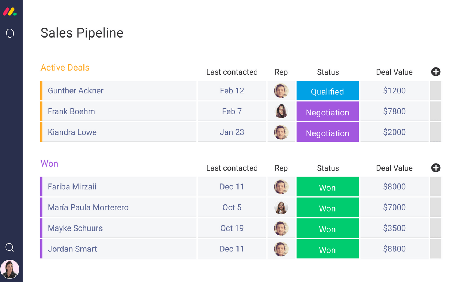Click rep avatar for Frank Boehm
The height and width of the screenshot is (282, 455).
pyautogui.click(x=281, y=111)
